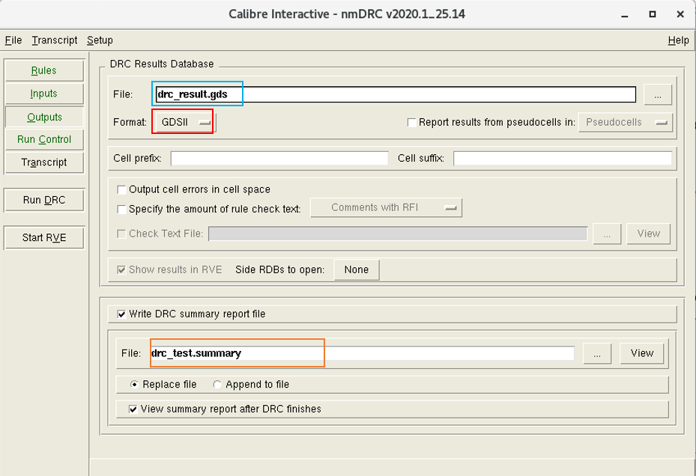This screenshot has width=696, height=476.
Task: Maximize the Calibre Interactive window
Action: click(652, 15)
